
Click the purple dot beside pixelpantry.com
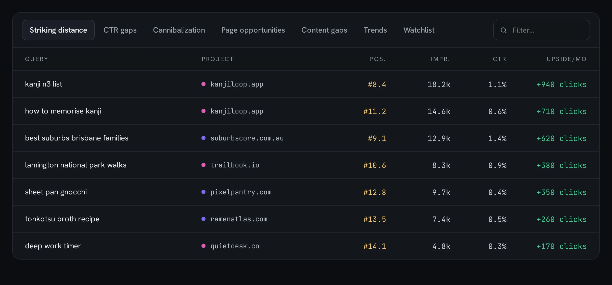(203, 192)
